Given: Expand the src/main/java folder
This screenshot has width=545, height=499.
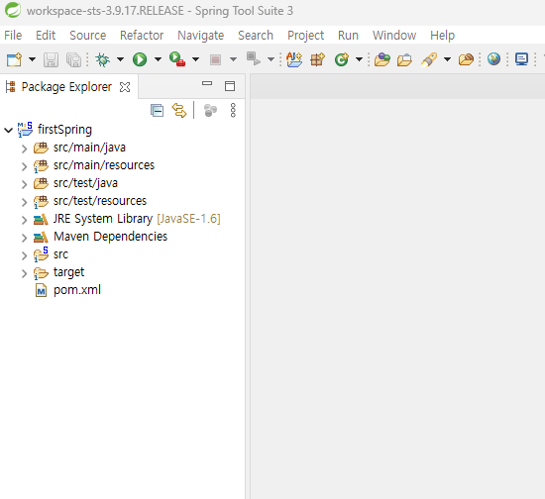Looking at the screenshot, I should (x=24, y=149).
